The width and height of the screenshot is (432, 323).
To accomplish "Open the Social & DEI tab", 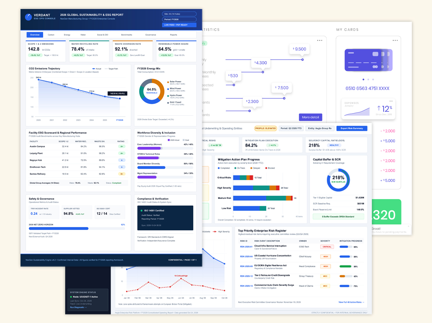I will (103, 35).
